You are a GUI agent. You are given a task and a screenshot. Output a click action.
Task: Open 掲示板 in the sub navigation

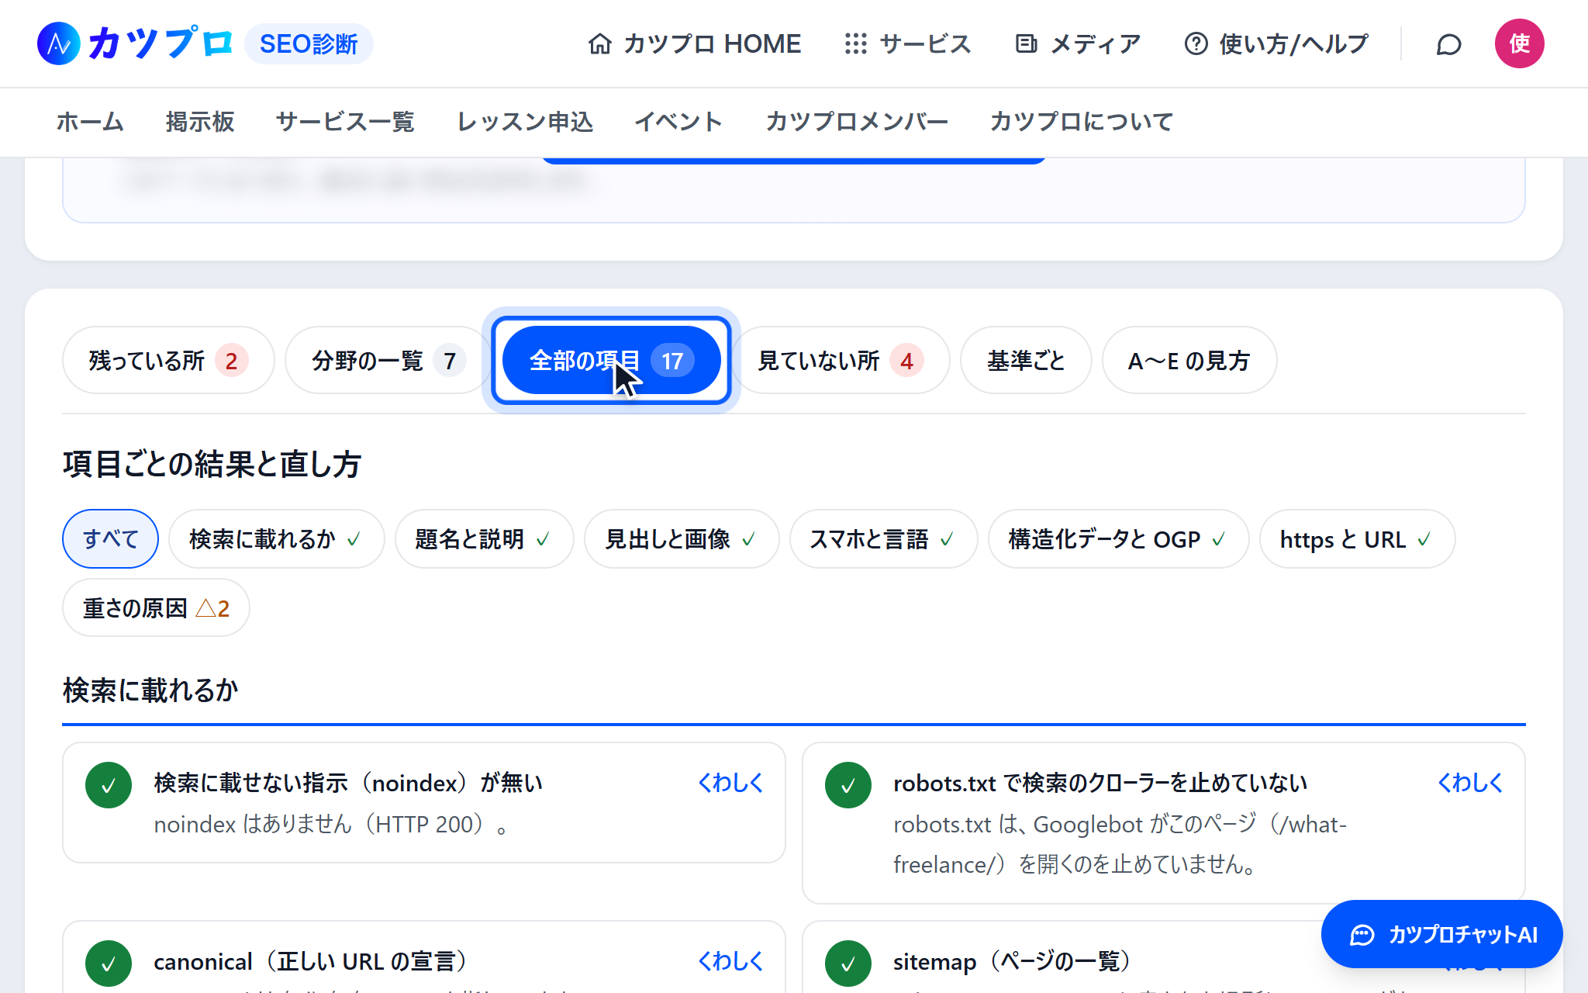click(x=200, y=122)
